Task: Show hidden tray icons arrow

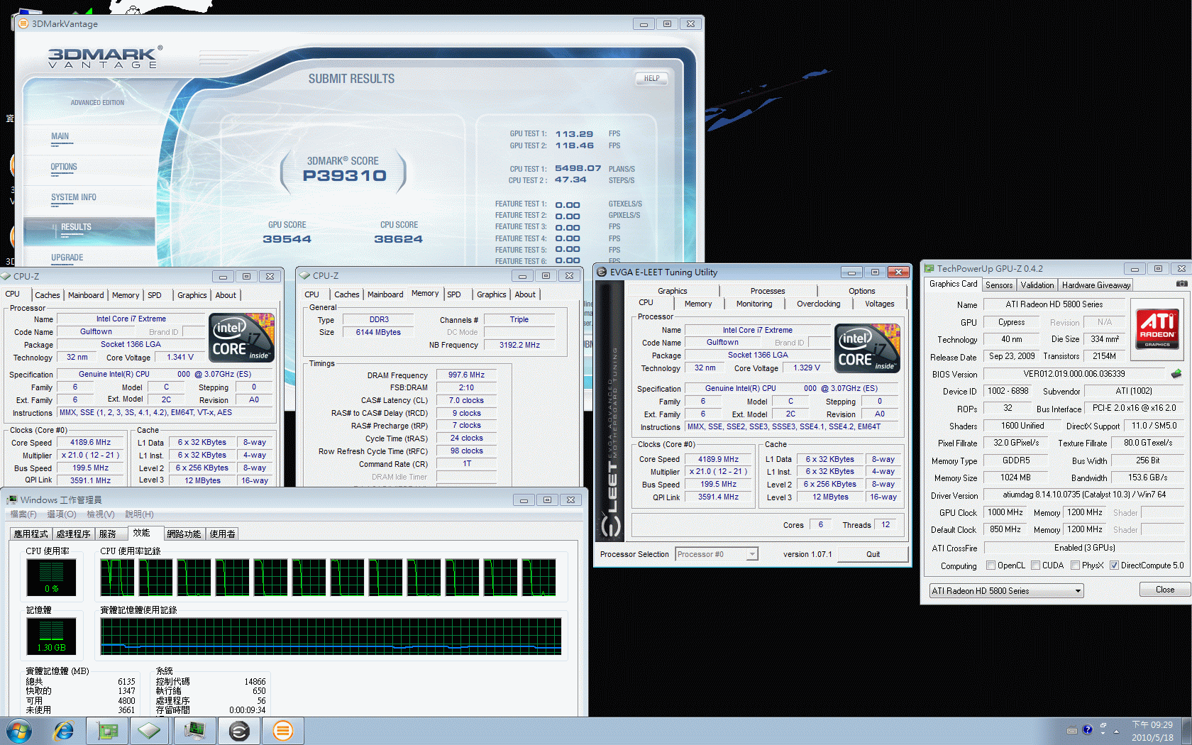Action: (1116, 731)
